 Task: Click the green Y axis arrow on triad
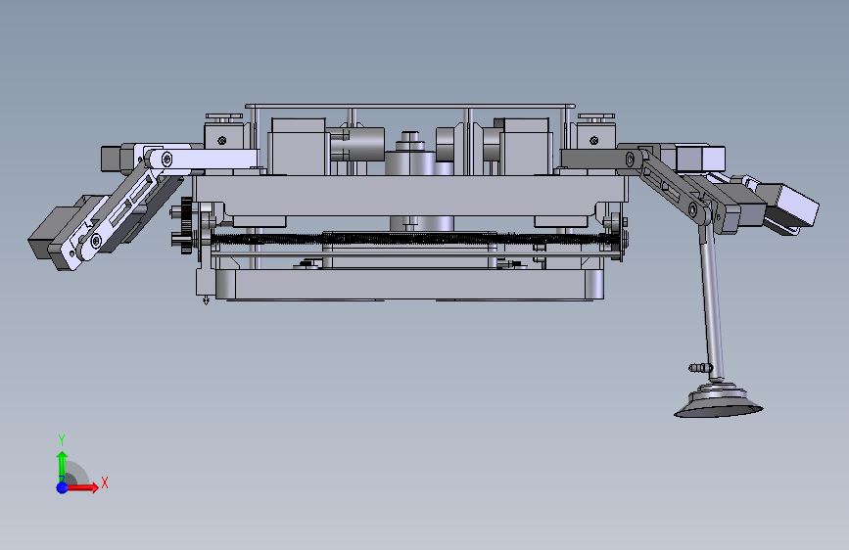pos(63,466)
